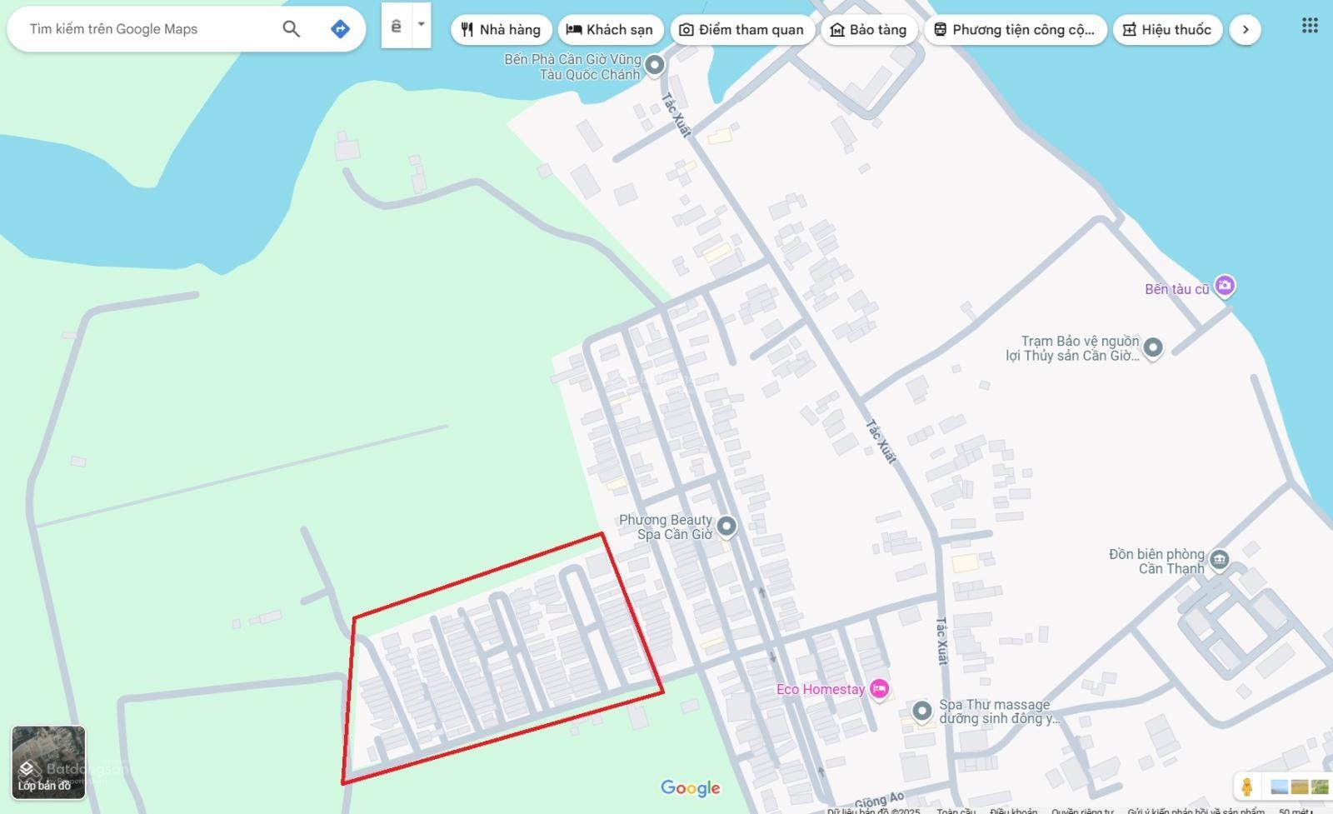Open the Điều khoản footer link

(x=1013, y=810)
